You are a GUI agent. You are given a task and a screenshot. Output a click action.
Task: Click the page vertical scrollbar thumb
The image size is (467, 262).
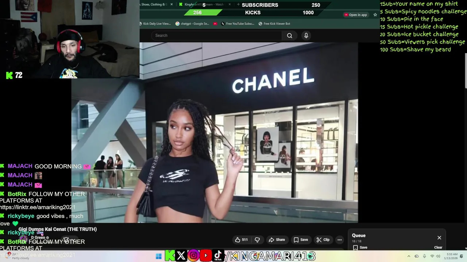coord(466,71)
